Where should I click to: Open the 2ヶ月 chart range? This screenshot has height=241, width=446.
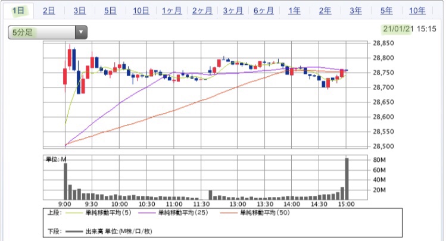(x=202, y=11)
